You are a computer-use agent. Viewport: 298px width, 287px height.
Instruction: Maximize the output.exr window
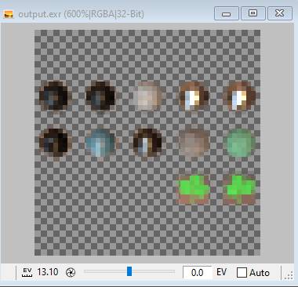pos(253,13)
